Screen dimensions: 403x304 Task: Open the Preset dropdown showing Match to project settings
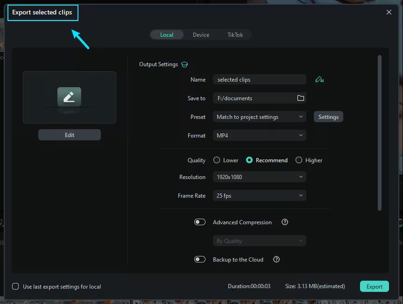(x=260, y=117)
